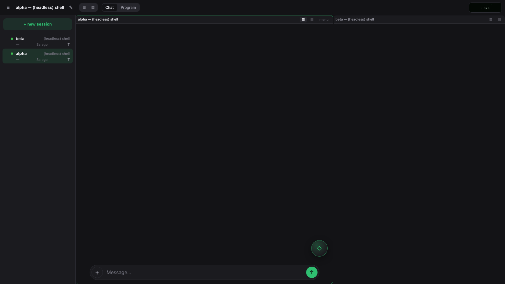
Task: Select the vertical split layout icon in top toolbar
Action: 84,7
